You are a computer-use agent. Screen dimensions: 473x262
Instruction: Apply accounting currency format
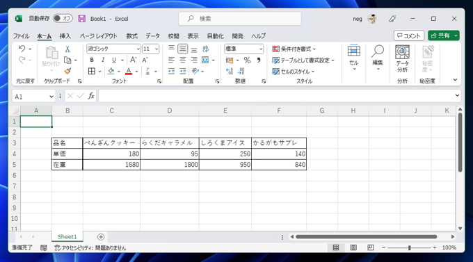click(x=230, y=60)
